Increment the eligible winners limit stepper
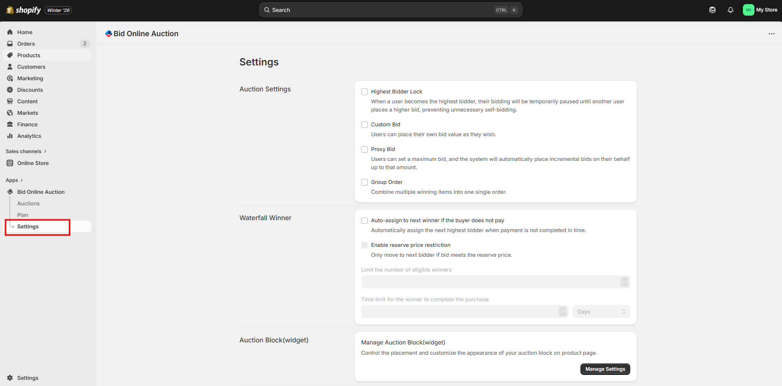This screenshot has width=782, height=386. [624, 279]
